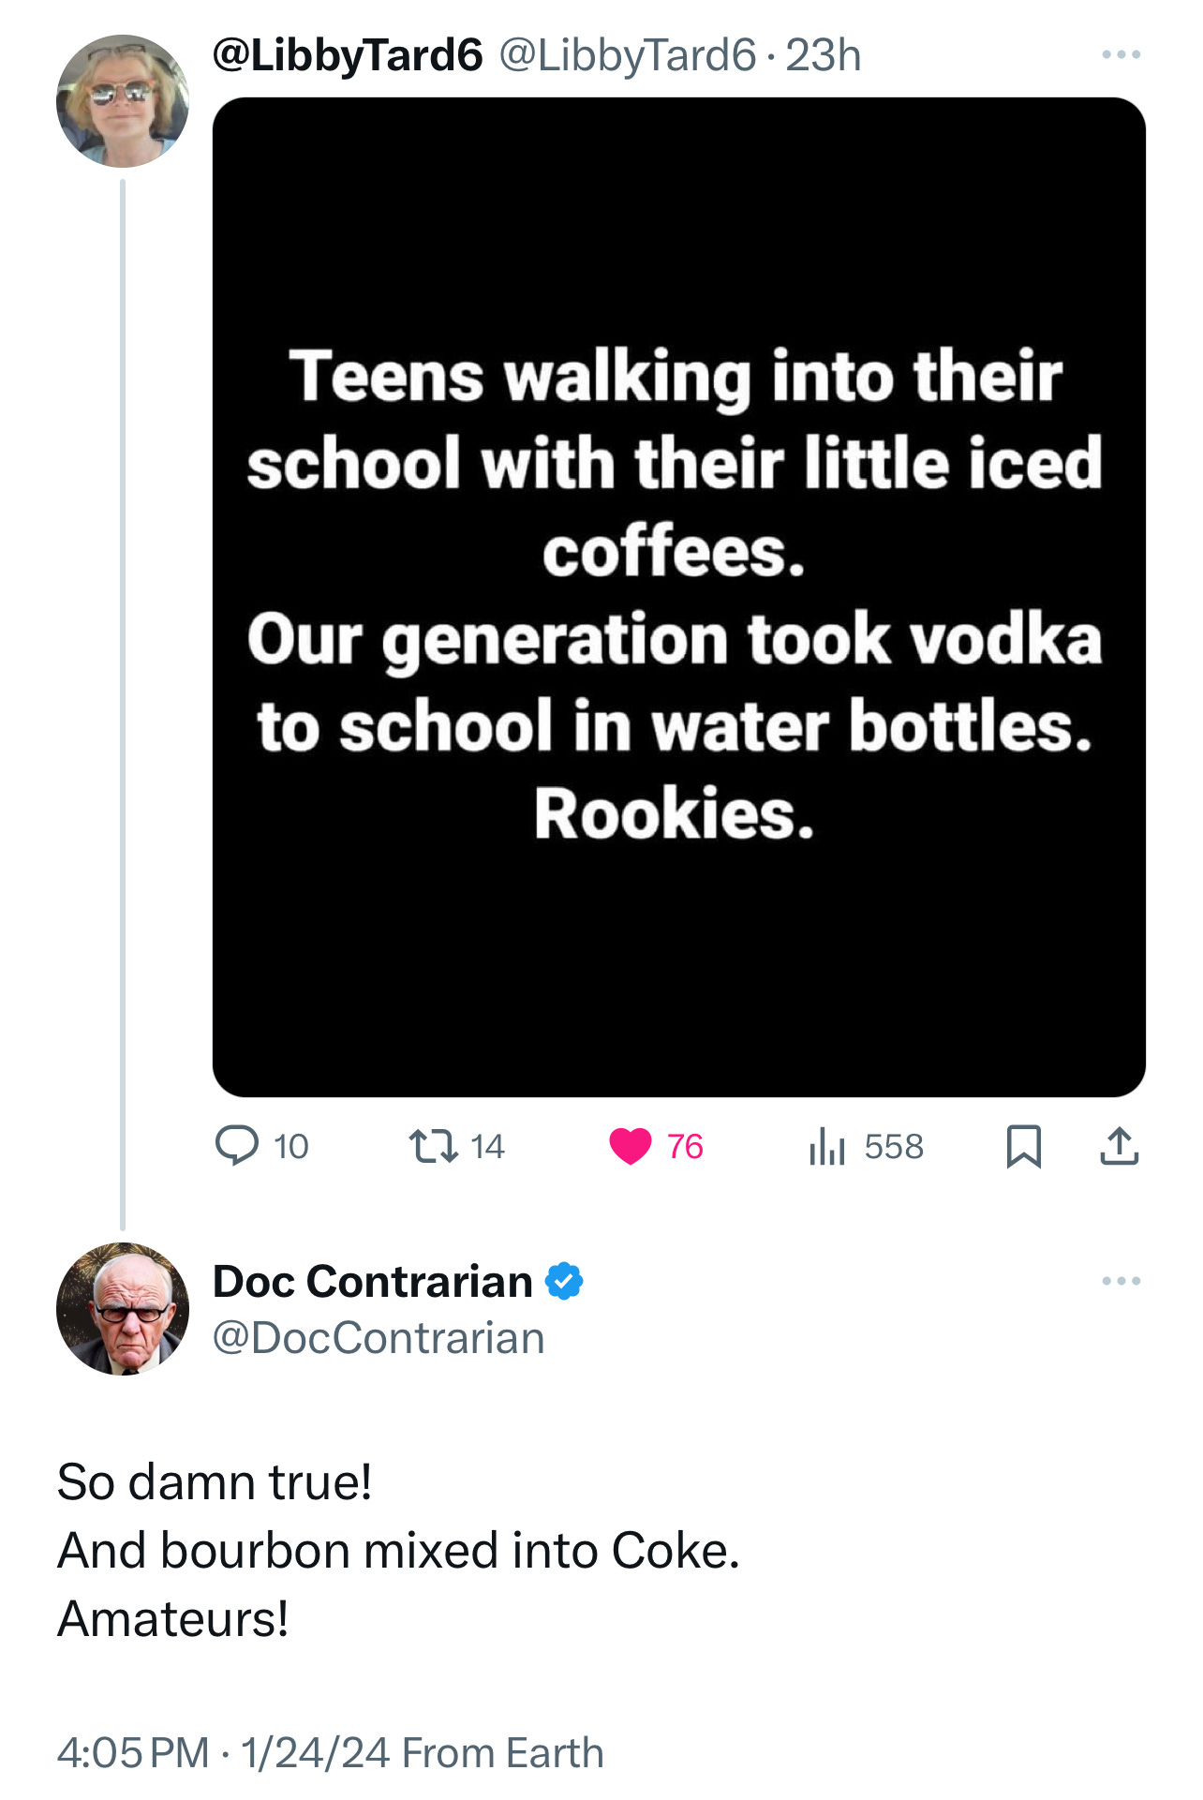Bookmark the LibbyTard6 post
Viewport: 1203px width, 1800px height.
click(1023, 1146)
